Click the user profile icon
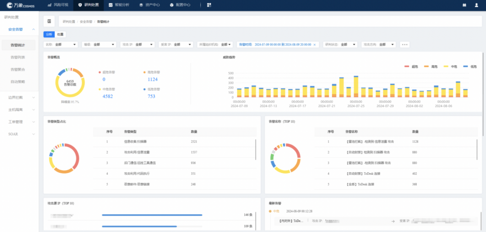This screenshot has height=232, width=486. 477,5
